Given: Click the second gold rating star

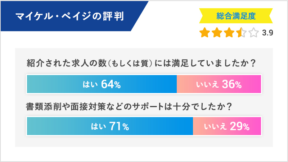Looking at the screenshot, I should coord(217,33).
